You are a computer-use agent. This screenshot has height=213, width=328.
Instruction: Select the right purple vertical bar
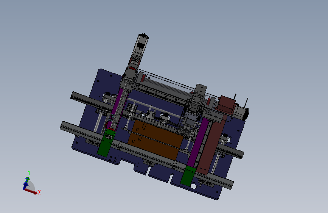[198, 143]
